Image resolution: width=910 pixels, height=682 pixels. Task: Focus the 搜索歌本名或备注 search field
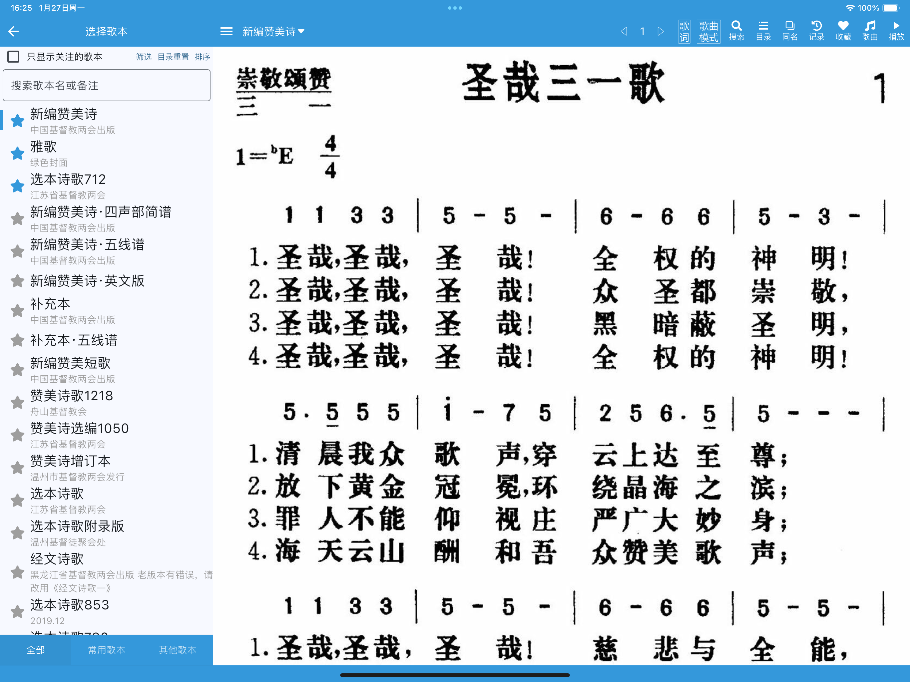pyautogui.click(x=107, y=86)
